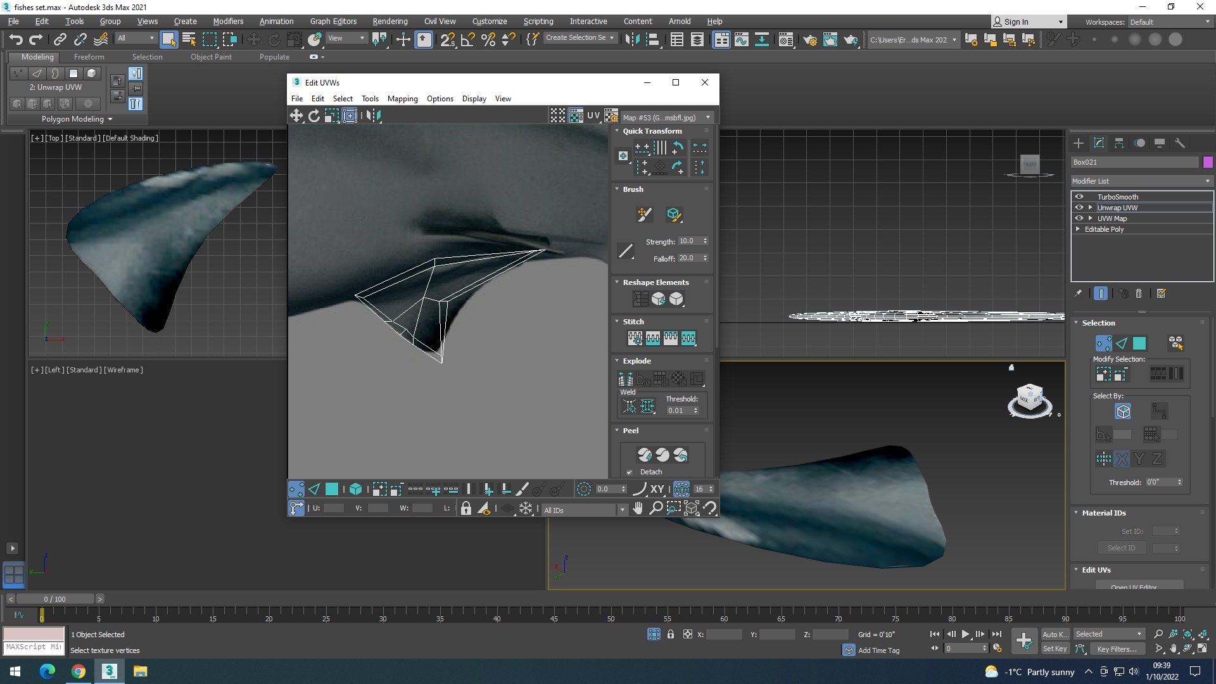Expand the Polygon Modeling dropdown

pos(77,119)
